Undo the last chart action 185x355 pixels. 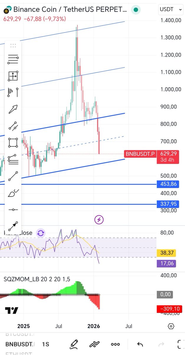click(x=140, y=344)
